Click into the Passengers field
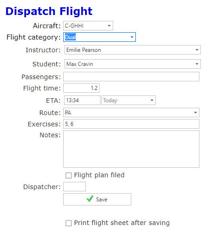This screenshot has height=230, width=204. point(131,76)
